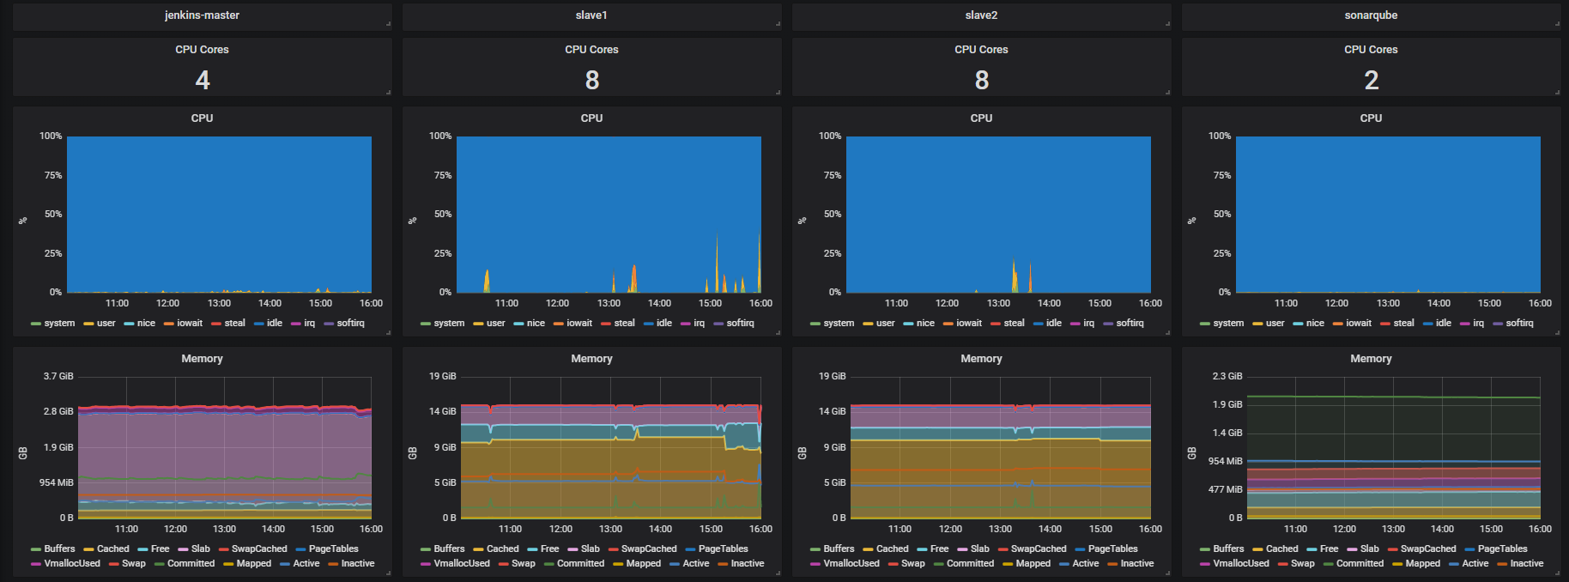Open CPU Cores panel title under jenkins-master

pos(202,50)
